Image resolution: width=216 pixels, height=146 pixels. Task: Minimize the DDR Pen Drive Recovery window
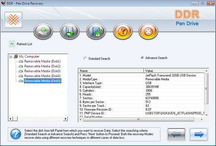coord(194,3)
